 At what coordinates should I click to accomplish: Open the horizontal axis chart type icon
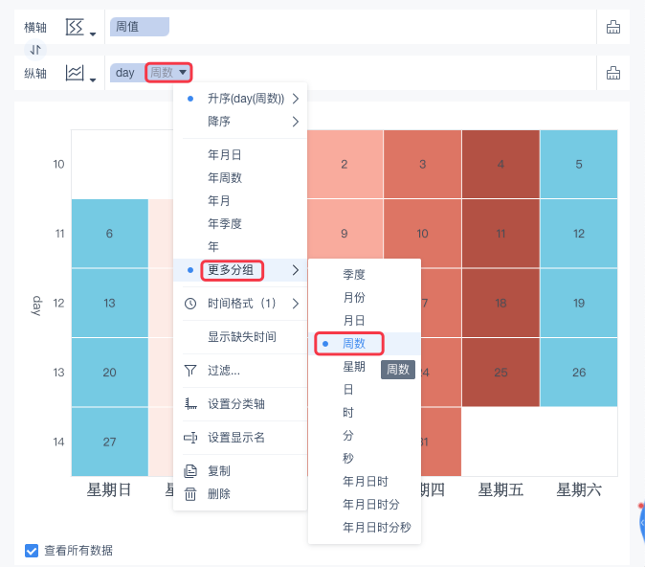coord(79,28)
